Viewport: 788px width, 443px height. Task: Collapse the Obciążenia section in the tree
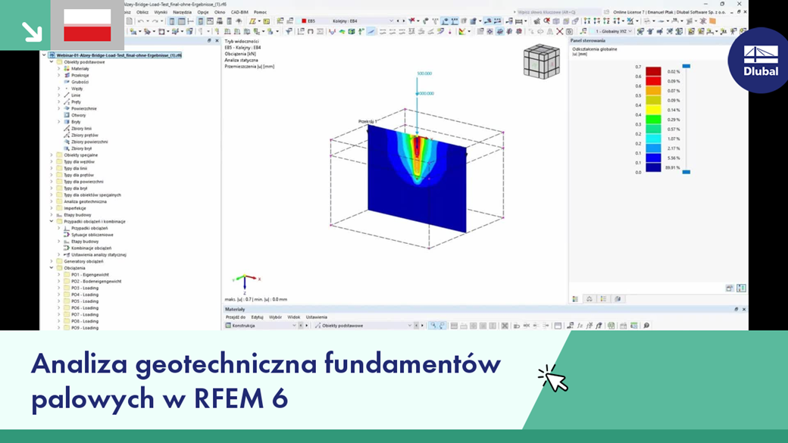coord(52,267)
